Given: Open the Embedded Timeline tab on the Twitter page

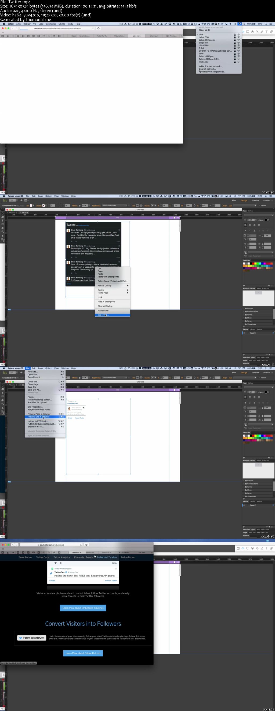Looking at the screenshot, I should pyautogui.click(x=107, y=557).
